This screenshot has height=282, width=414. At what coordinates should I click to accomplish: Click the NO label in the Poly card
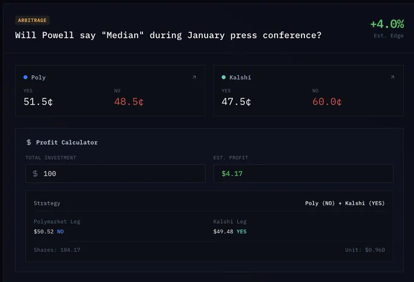coord(118,91)
